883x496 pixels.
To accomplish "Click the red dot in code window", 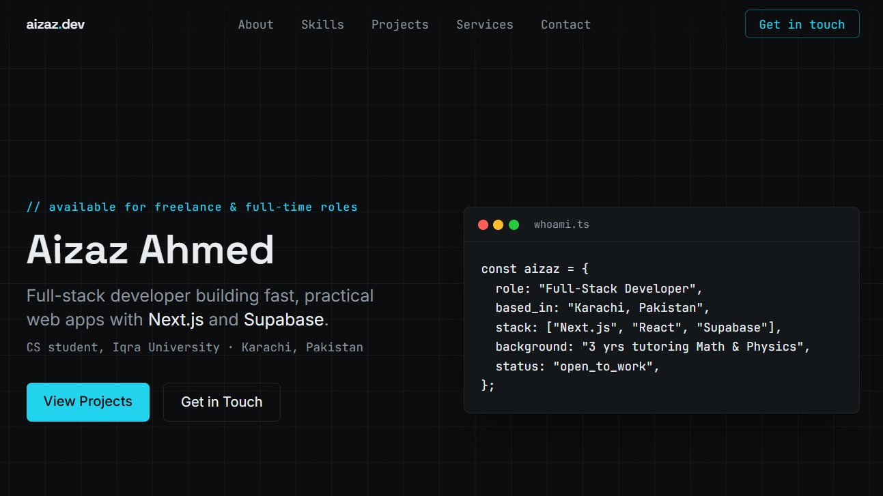I will tap(483, 224).
